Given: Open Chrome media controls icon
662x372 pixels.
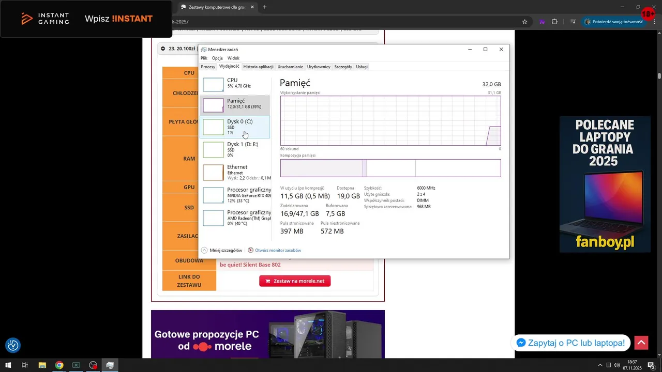Looking at the screenshot, I should [x=573, y=22].
